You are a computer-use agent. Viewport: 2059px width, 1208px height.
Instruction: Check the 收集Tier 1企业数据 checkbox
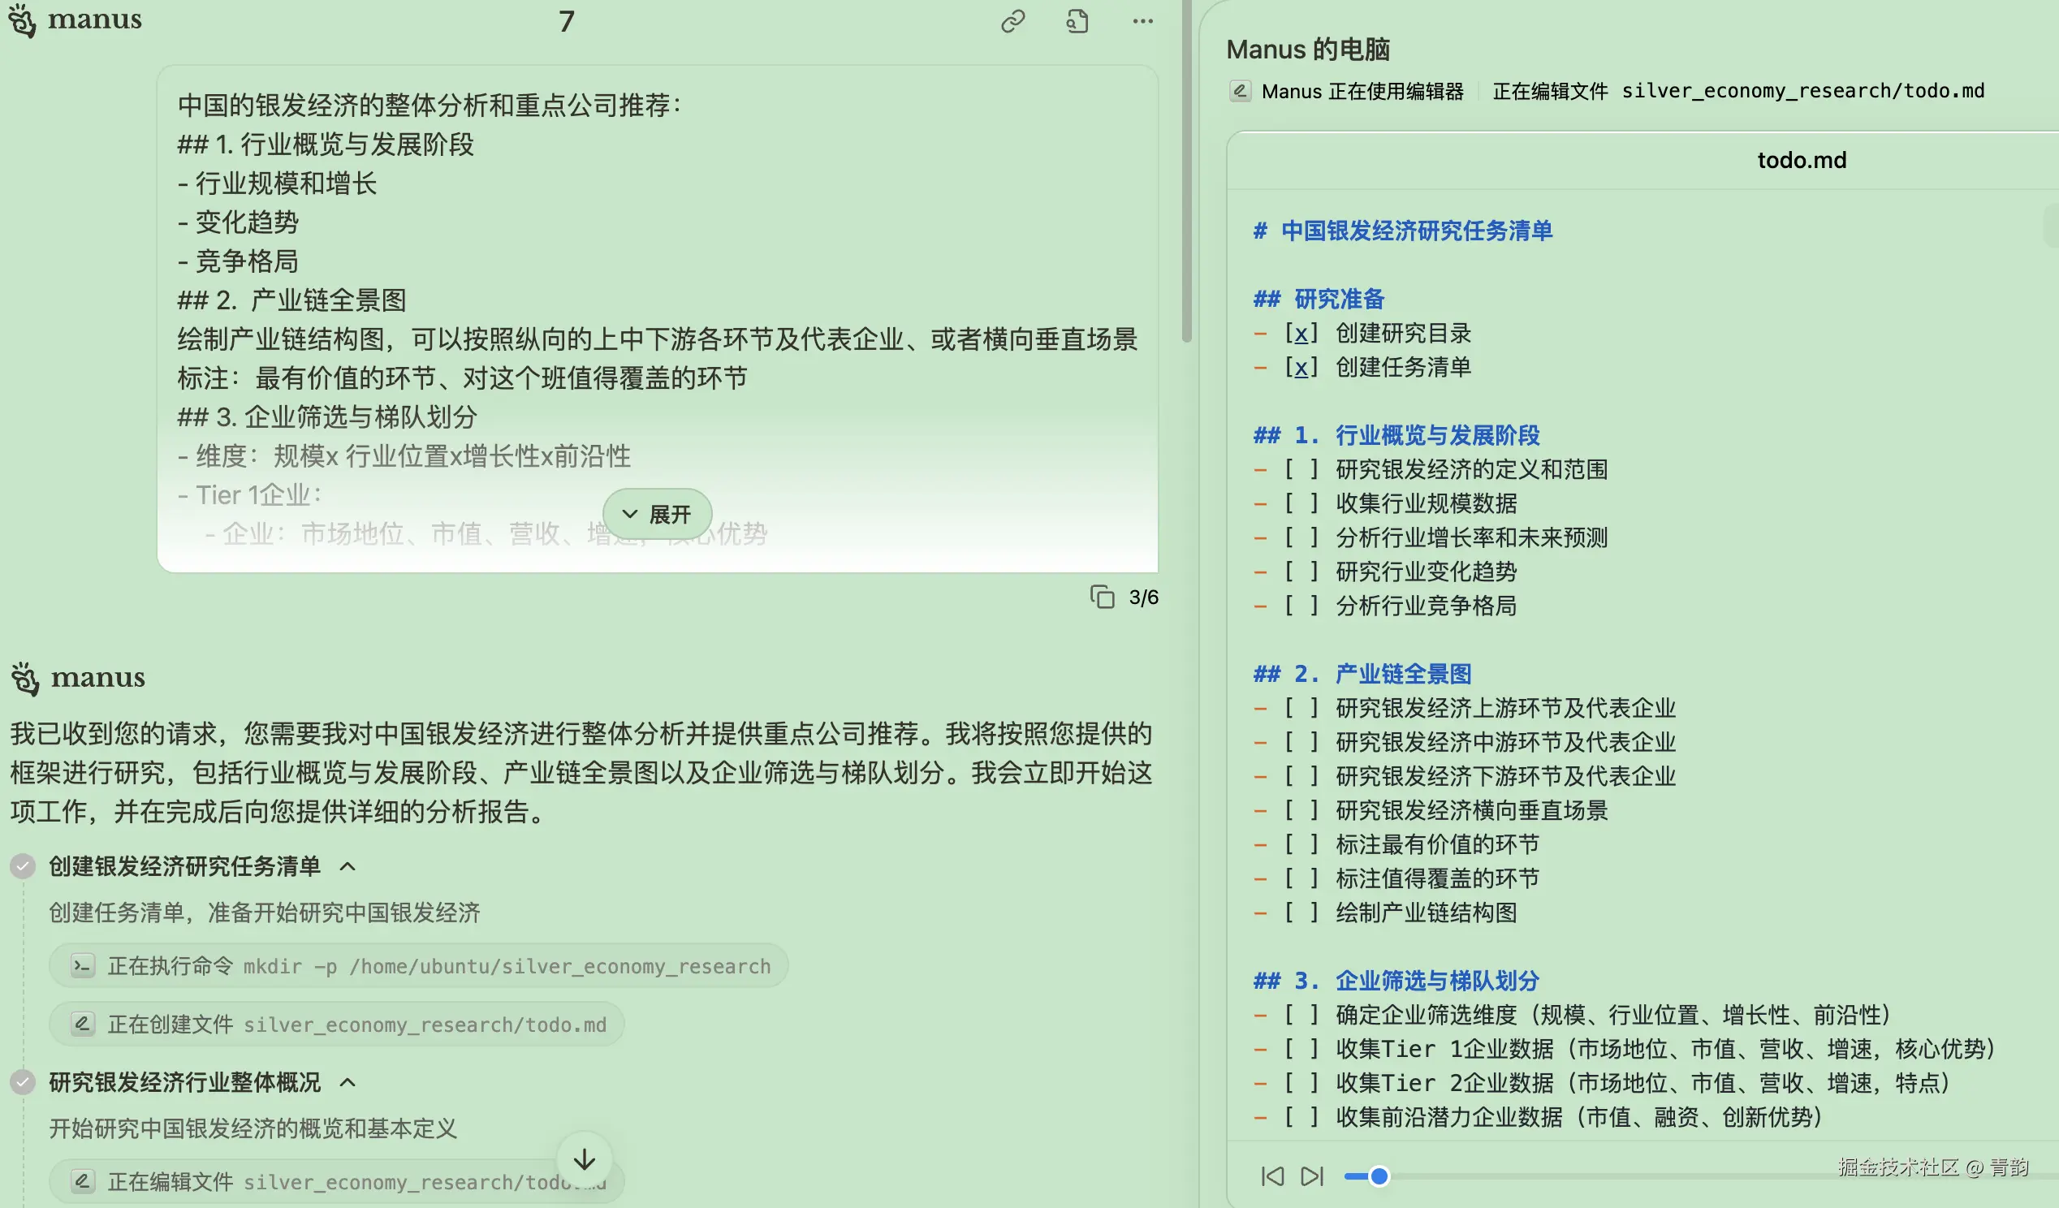tap(1300, 1049)
